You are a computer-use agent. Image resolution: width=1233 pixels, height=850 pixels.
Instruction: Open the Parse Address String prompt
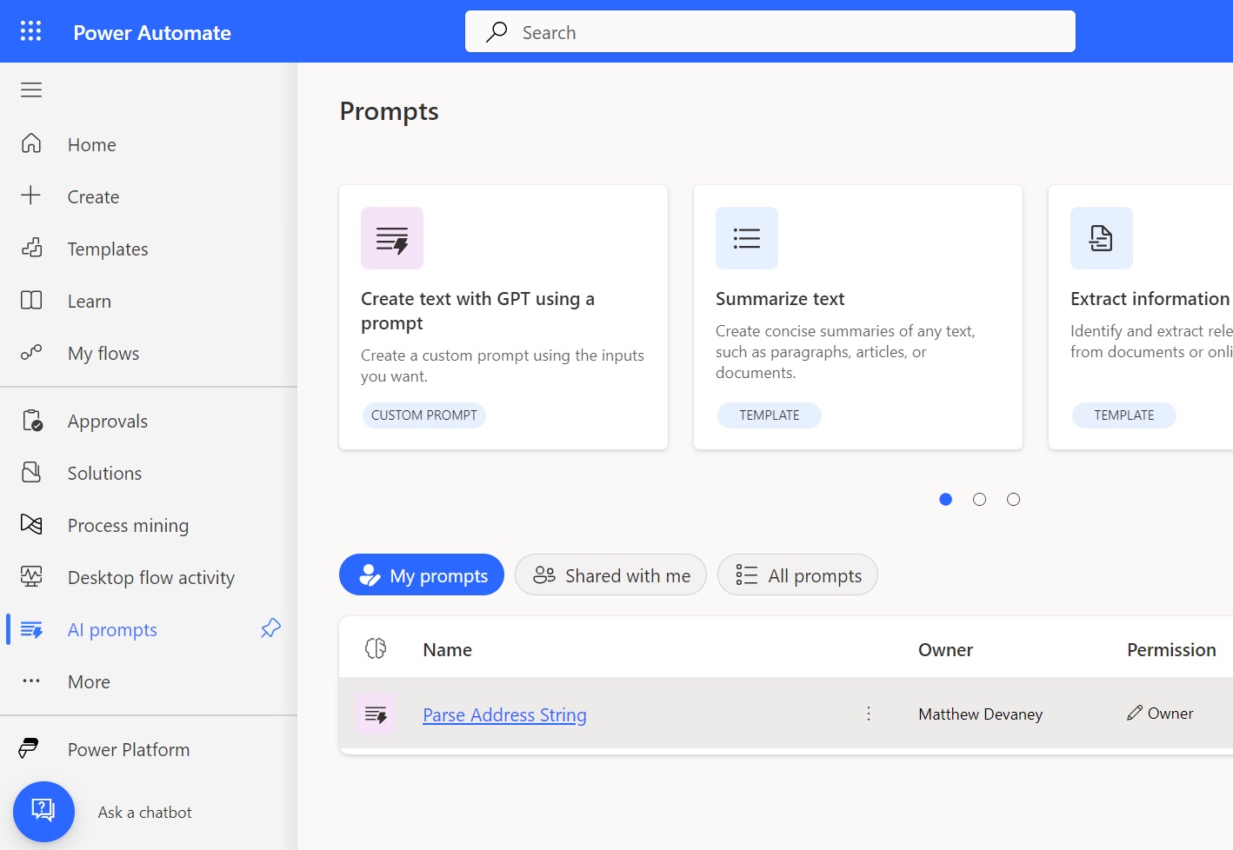504,714
